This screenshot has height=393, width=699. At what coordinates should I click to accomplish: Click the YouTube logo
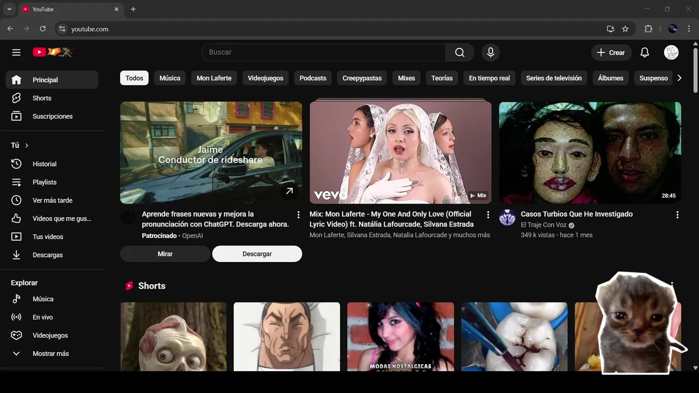tap(53, 52)
